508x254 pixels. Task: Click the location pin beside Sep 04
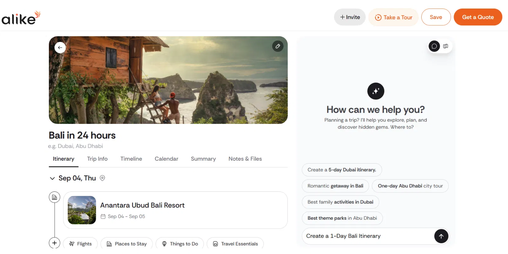102,178
